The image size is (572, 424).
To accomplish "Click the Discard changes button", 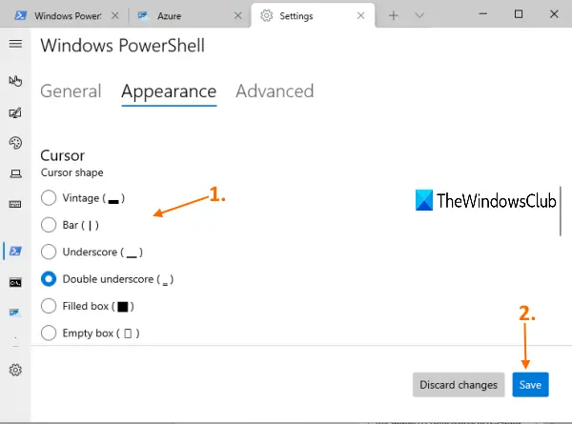I will (459, 385).
